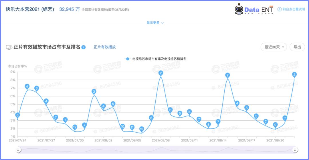Select the final rank 2 marker at chart end
The image size is (309, 160).
pyautogui.click(x=294, y=75)
